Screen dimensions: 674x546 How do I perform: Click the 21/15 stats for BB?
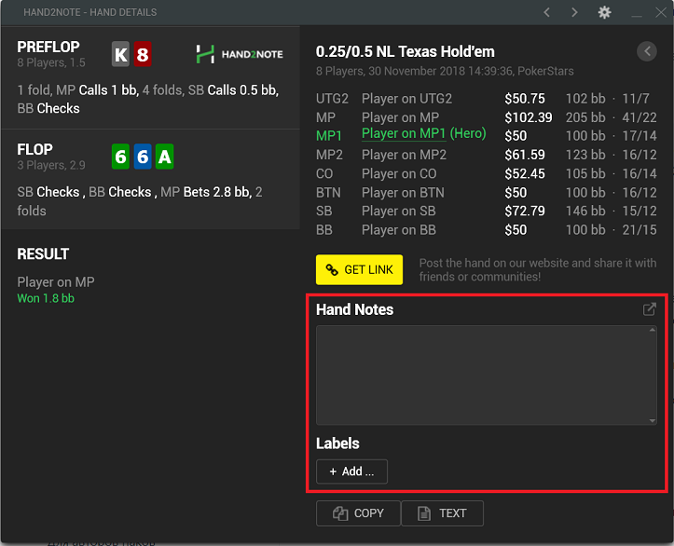pos(640,230)
